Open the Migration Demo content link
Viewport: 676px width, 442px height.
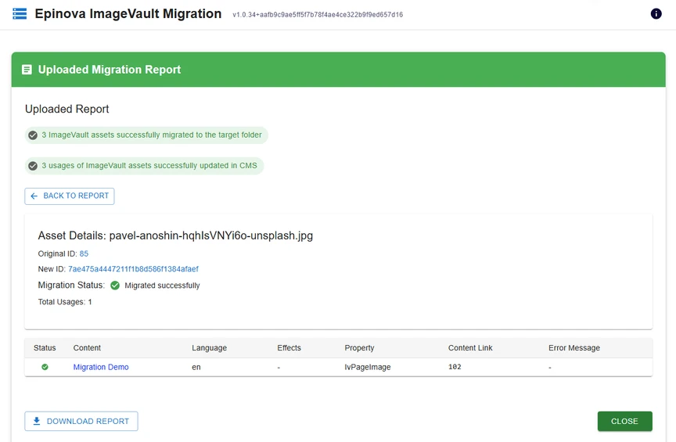[x=101, y=367]
